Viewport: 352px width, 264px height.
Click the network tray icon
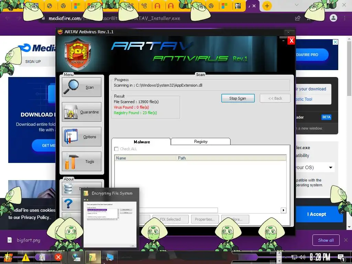pyautogui.click(x=294, y=257)
